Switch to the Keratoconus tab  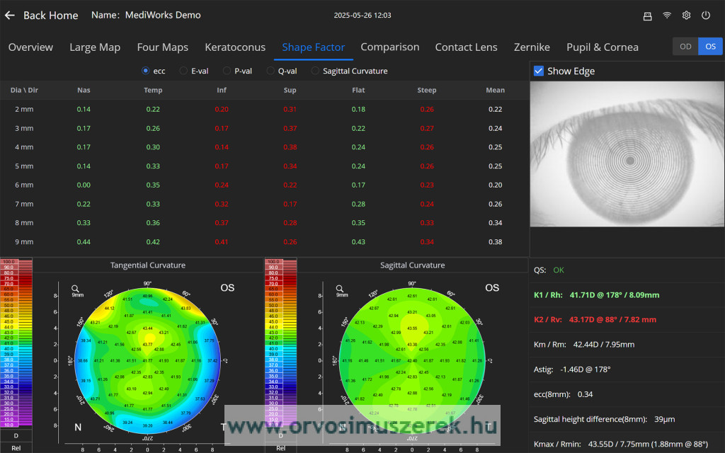(x=235, y=47)
